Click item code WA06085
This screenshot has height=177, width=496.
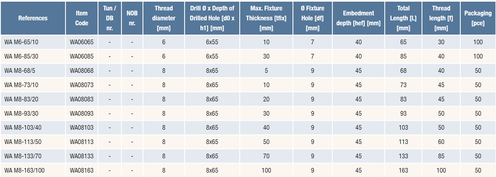pos(82,56)
